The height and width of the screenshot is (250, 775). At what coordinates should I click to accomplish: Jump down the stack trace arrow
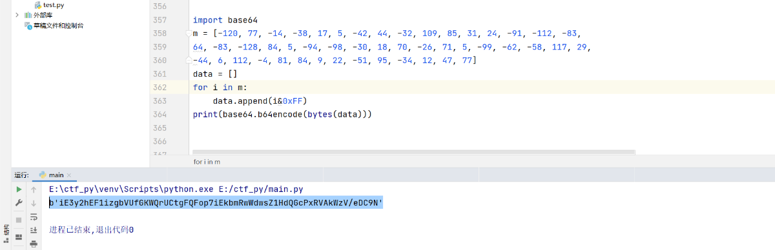click(x=34, y=203)
